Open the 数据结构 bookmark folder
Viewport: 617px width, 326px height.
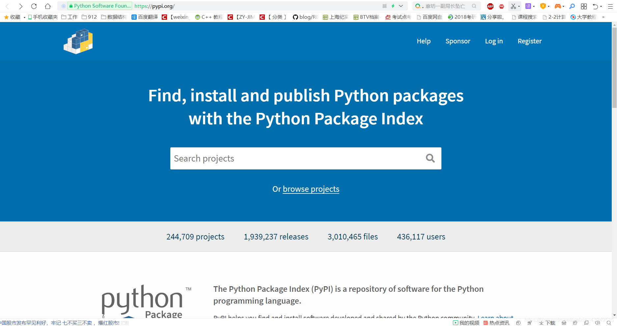[x=114, y=17]
